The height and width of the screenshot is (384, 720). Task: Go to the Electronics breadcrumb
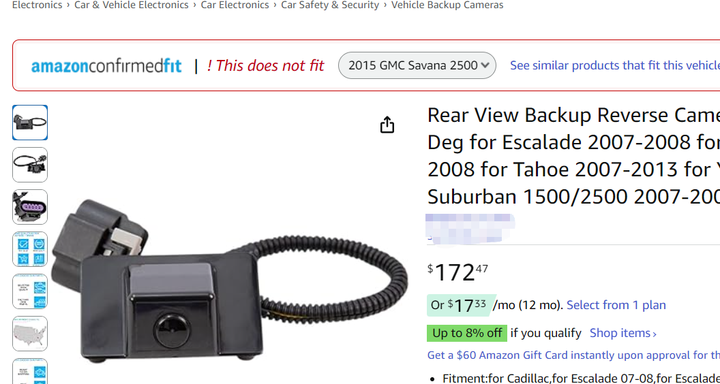pos(37,5)
